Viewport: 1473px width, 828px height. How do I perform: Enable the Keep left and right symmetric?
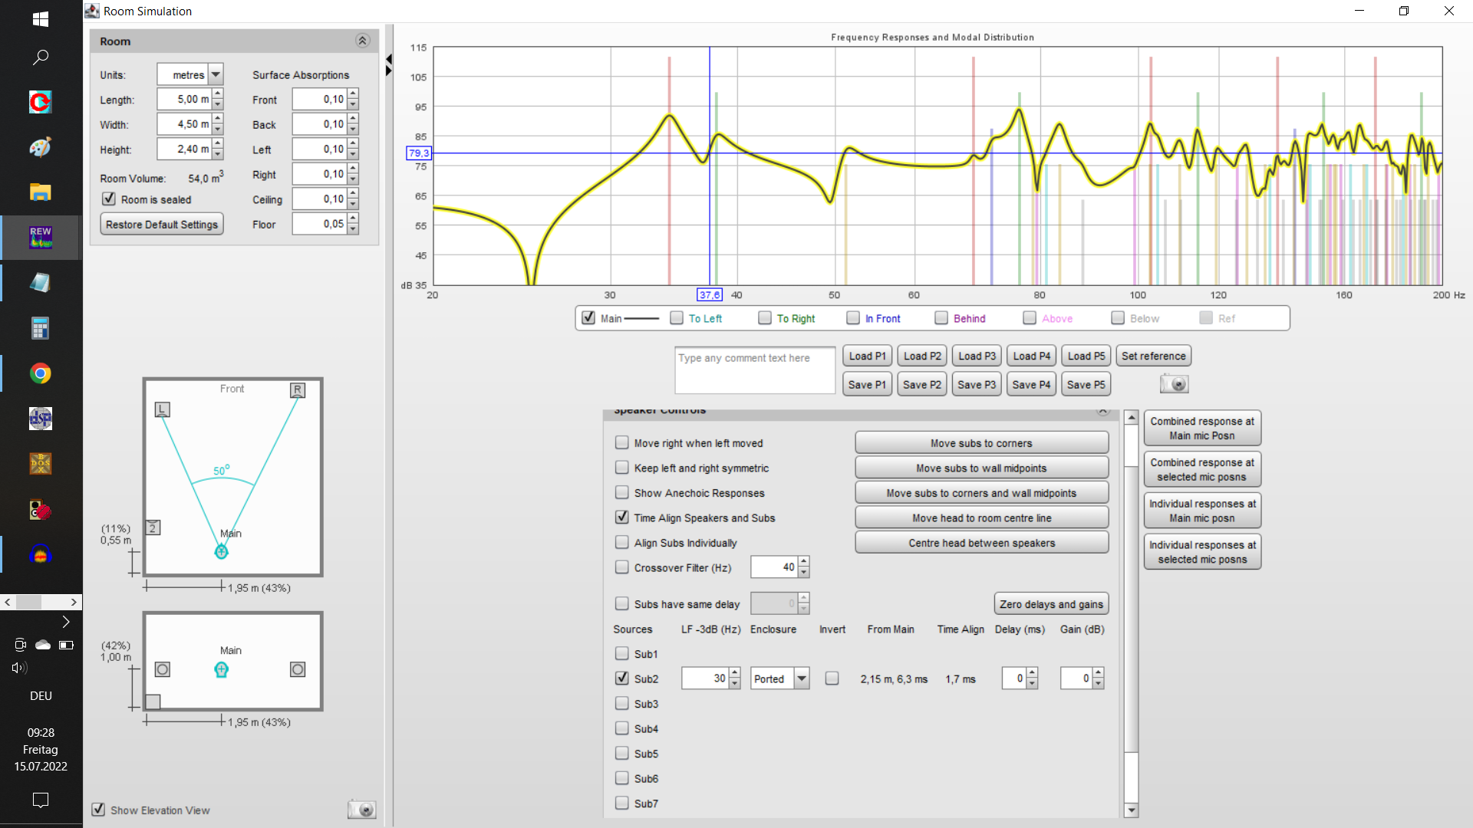coord(622,467)
